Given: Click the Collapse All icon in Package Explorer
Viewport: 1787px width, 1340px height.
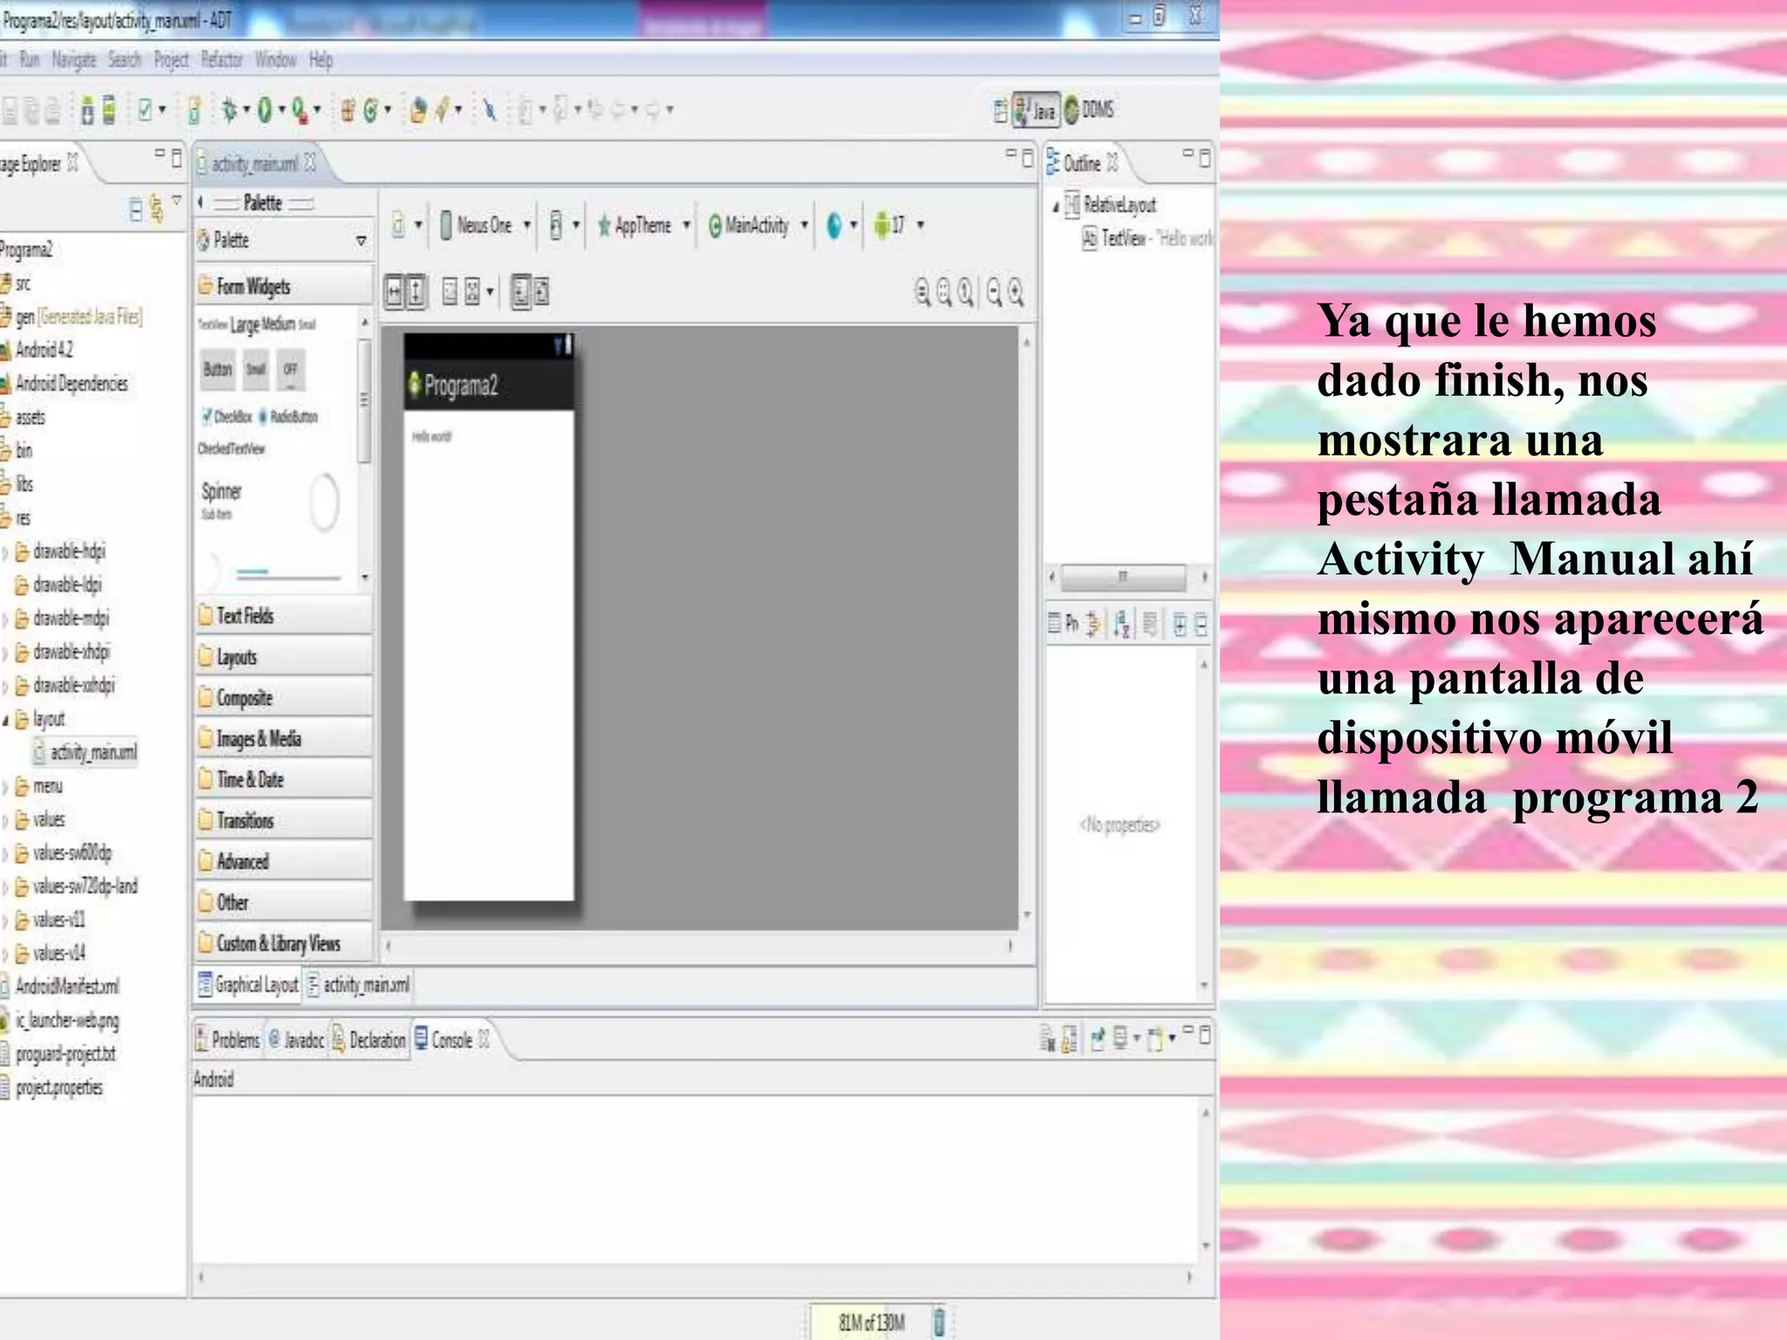Looking at the screenshot, I should click(136, 209).
